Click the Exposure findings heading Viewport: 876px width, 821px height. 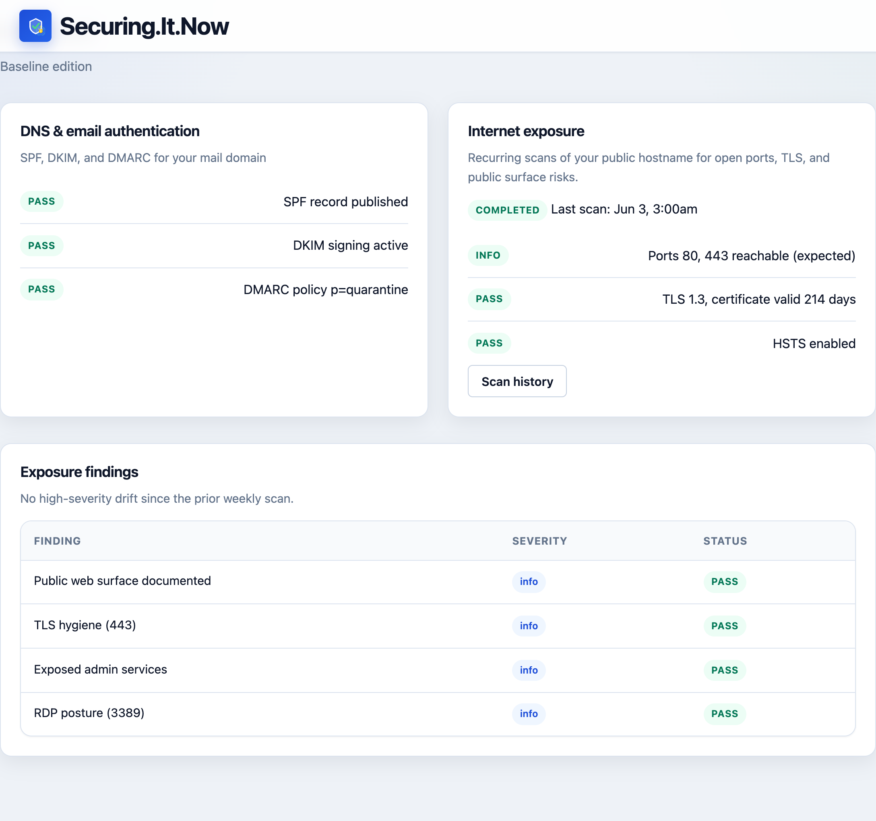tap(79, 472)
